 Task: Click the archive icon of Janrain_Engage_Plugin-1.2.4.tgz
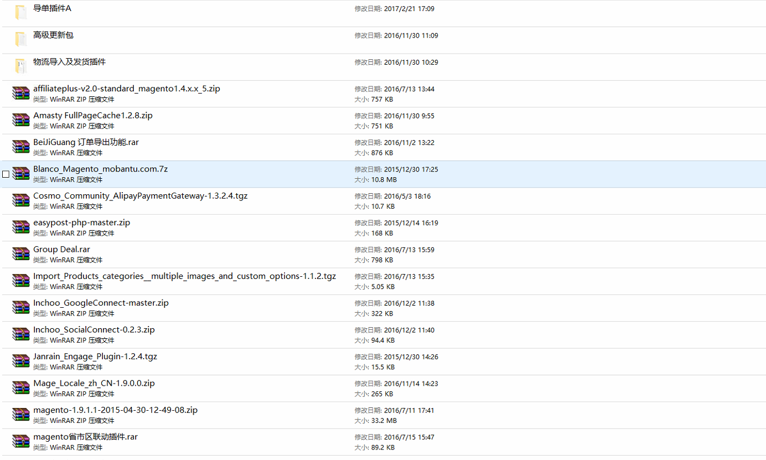20,361
